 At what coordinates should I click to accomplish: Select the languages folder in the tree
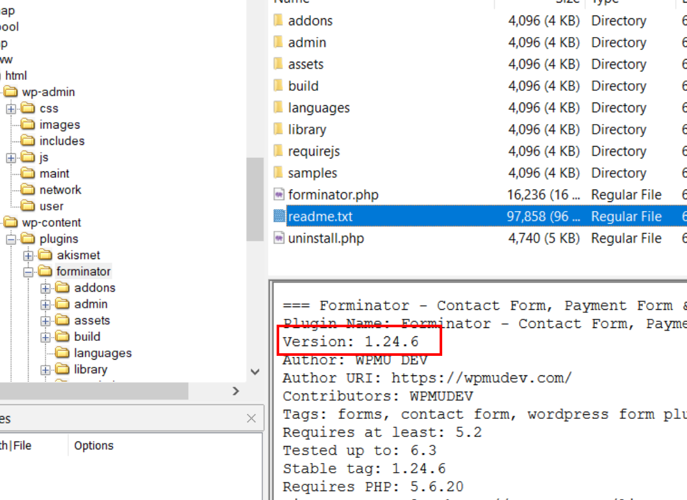103,353
